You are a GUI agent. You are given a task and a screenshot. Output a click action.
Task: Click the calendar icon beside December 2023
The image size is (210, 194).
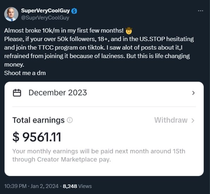click(x=17, y=93)
